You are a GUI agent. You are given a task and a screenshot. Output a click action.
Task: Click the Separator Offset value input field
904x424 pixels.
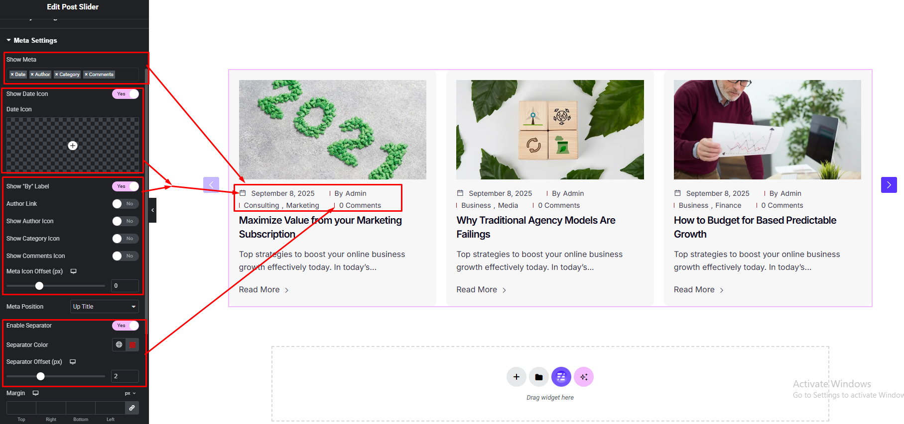[x=125, y=376]
